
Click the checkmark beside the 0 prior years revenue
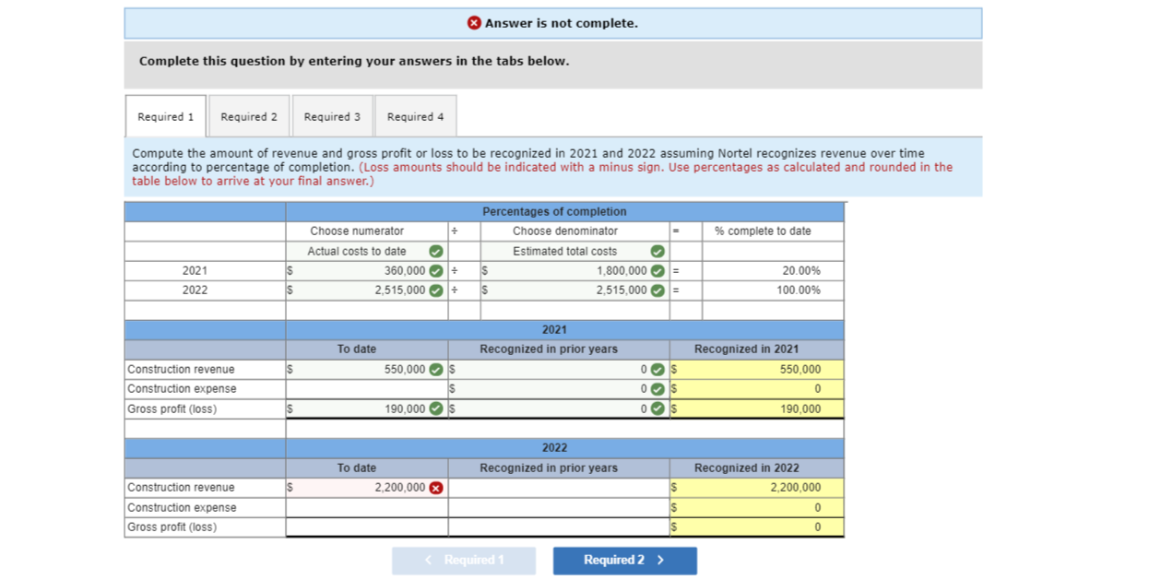[657, 369]
